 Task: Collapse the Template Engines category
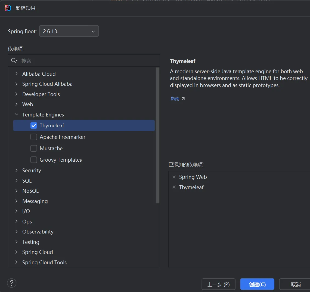[x=17, y=115]
